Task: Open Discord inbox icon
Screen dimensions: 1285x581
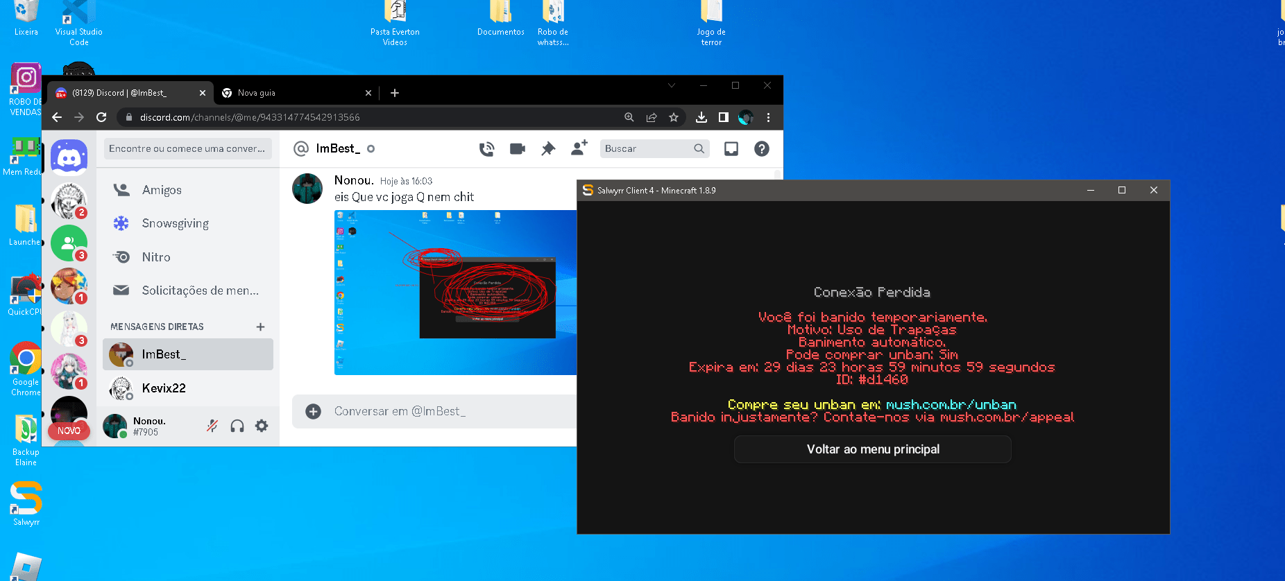Action: tap(731, 148)
